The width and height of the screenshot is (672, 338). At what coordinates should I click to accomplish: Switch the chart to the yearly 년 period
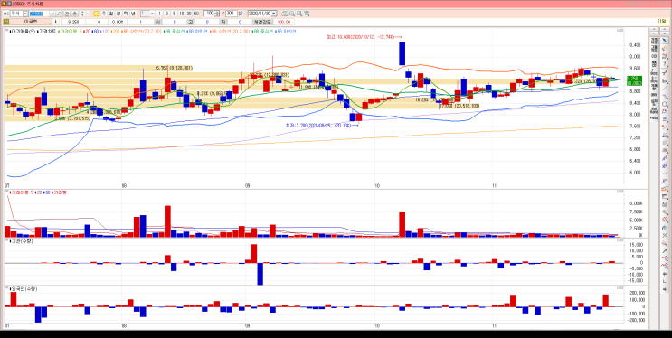pyautogui.click(x=133, y=14)
